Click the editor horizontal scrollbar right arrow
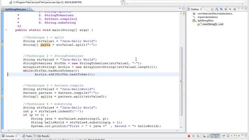The width and height of the screenshot is (249, 140). tap(178, 131)
